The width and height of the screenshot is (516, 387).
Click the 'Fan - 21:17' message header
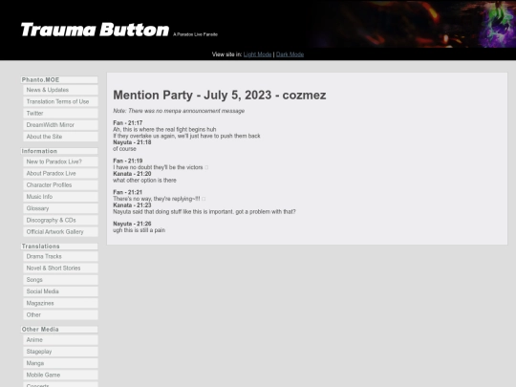point(128,123)
